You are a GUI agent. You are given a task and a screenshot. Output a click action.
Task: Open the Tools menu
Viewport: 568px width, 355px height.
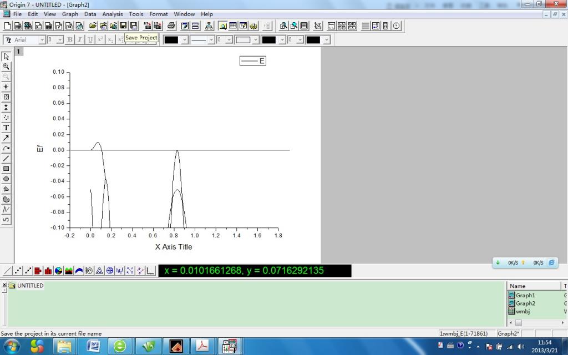point(136,14)
